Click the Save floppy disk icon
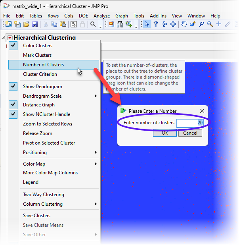 pos(35,24)
